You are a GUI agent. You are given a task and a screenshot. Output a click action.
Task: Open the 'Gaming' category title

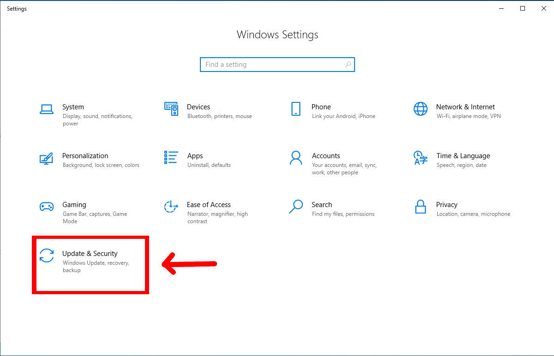74,205
